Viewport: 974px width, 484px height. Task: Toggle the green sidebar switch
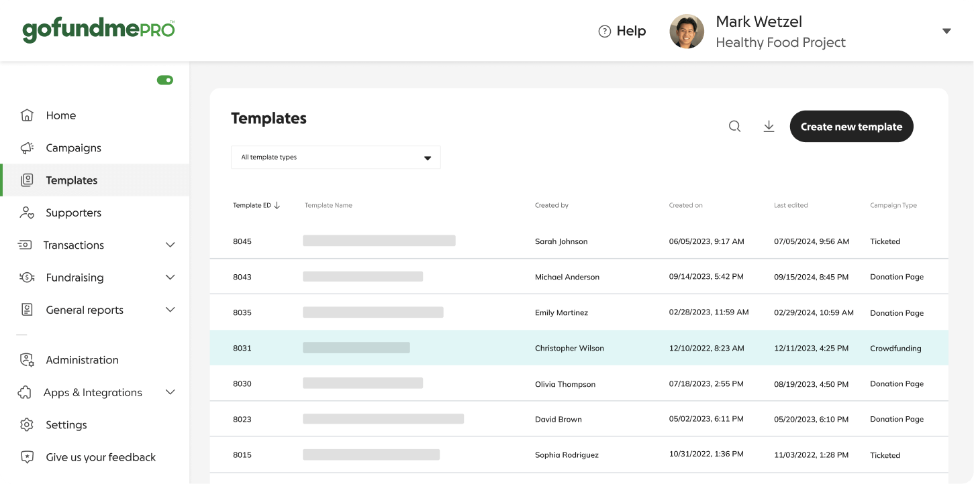tap(165, 80)
